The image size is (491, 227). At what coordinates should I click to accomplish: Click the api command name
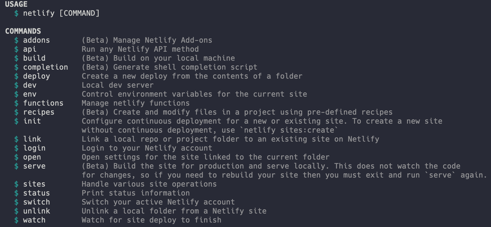point(30,49)
